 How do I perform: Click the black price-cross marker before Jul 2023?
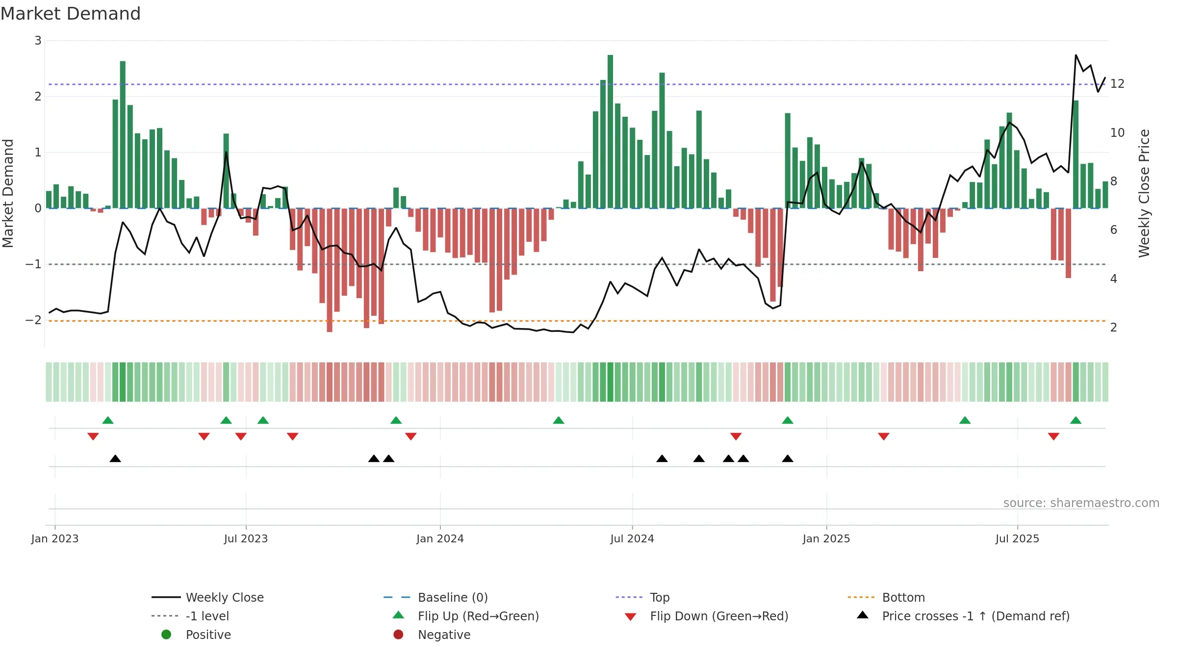115,458
